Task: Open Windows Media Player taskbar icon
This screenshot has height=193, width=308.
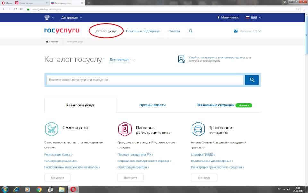Action: 28,189
